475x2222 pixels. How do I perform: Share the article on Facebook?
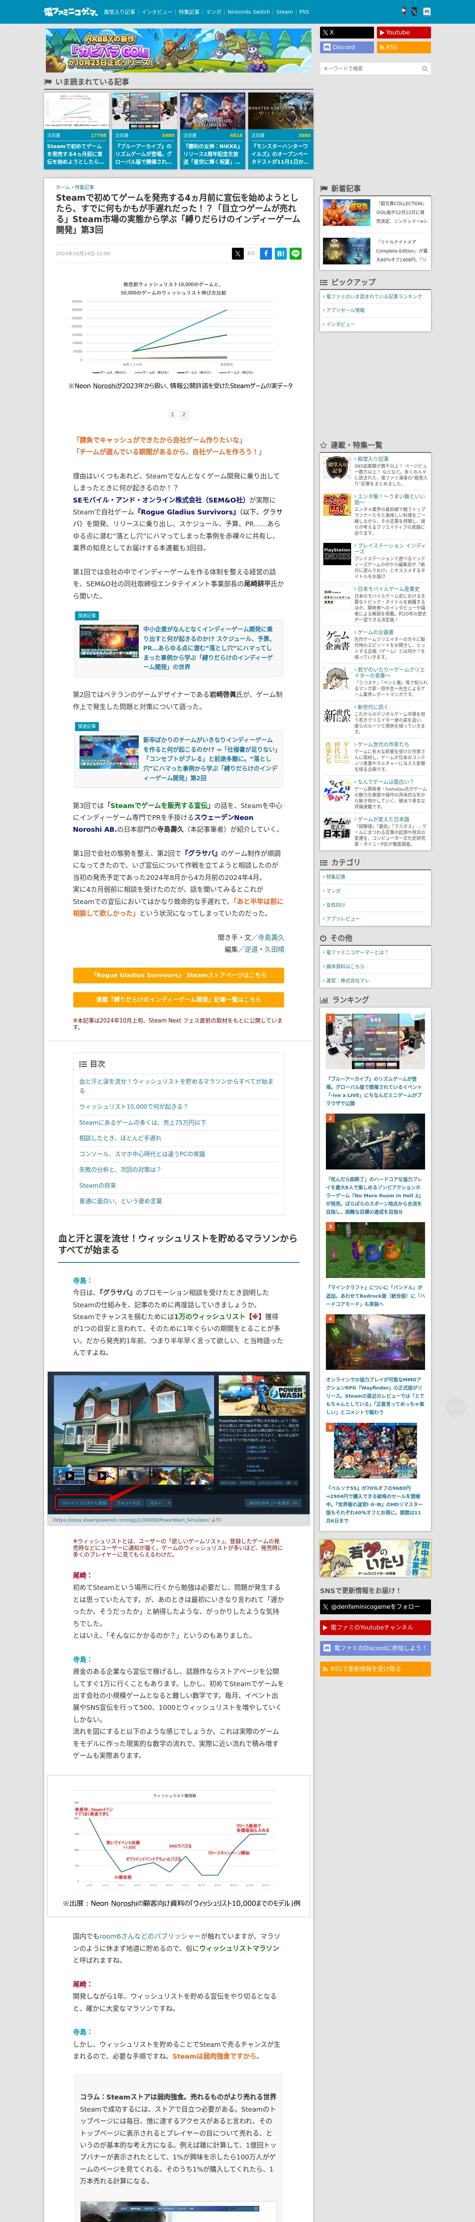(x=266, y=254)
